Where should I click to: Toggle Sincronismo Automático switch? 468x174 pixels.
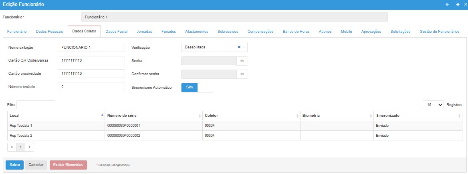(197, 87)
